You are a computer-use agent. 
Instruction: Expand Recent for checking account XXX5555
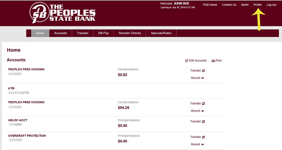click(202, 78)
